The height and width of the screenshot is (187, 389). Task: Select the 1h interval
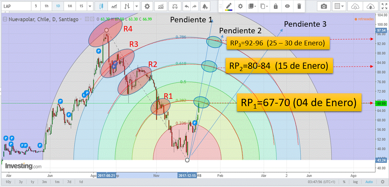point(47,6)
